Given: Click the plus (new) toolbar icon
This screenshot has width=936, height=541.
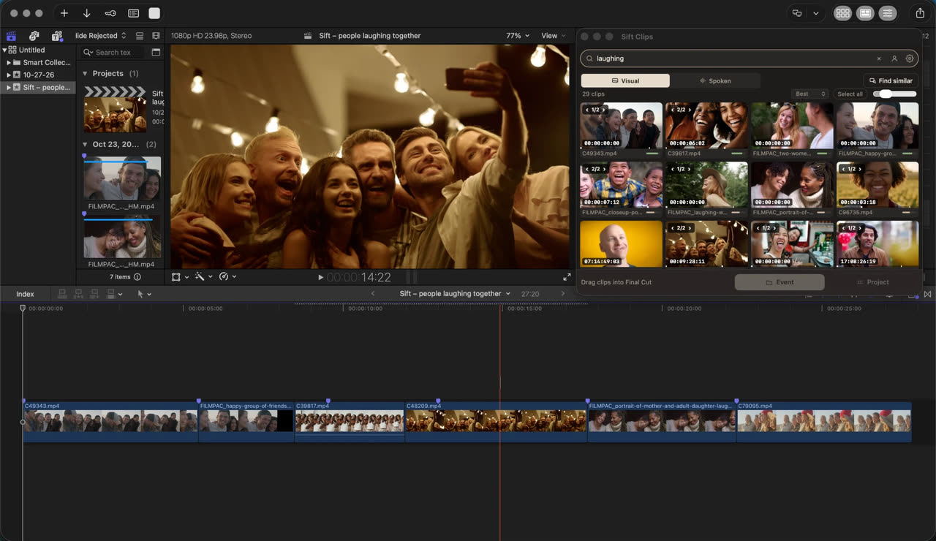Looking at the screenshot, I should point(64,13).
